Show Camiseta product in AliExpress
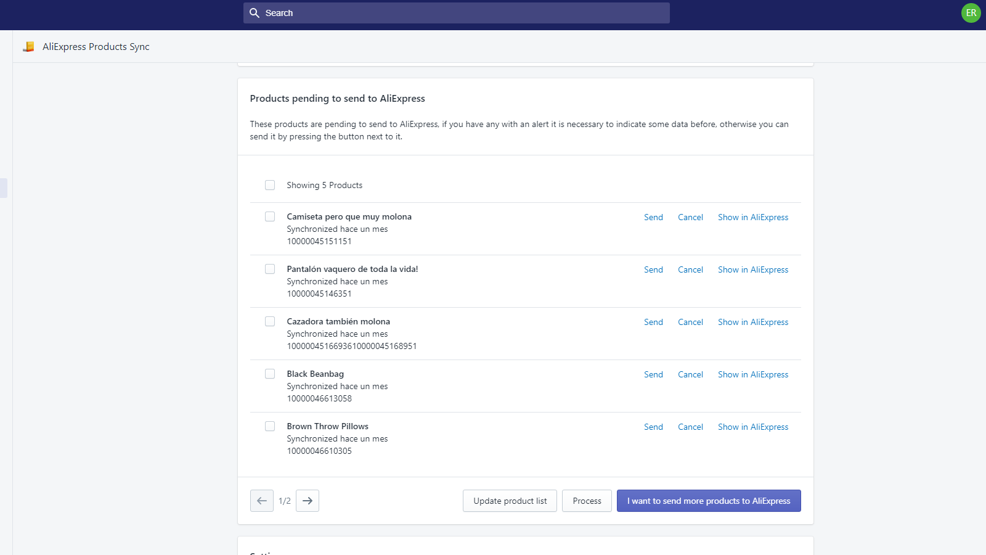986x555 pixels. tap(753, 217)
